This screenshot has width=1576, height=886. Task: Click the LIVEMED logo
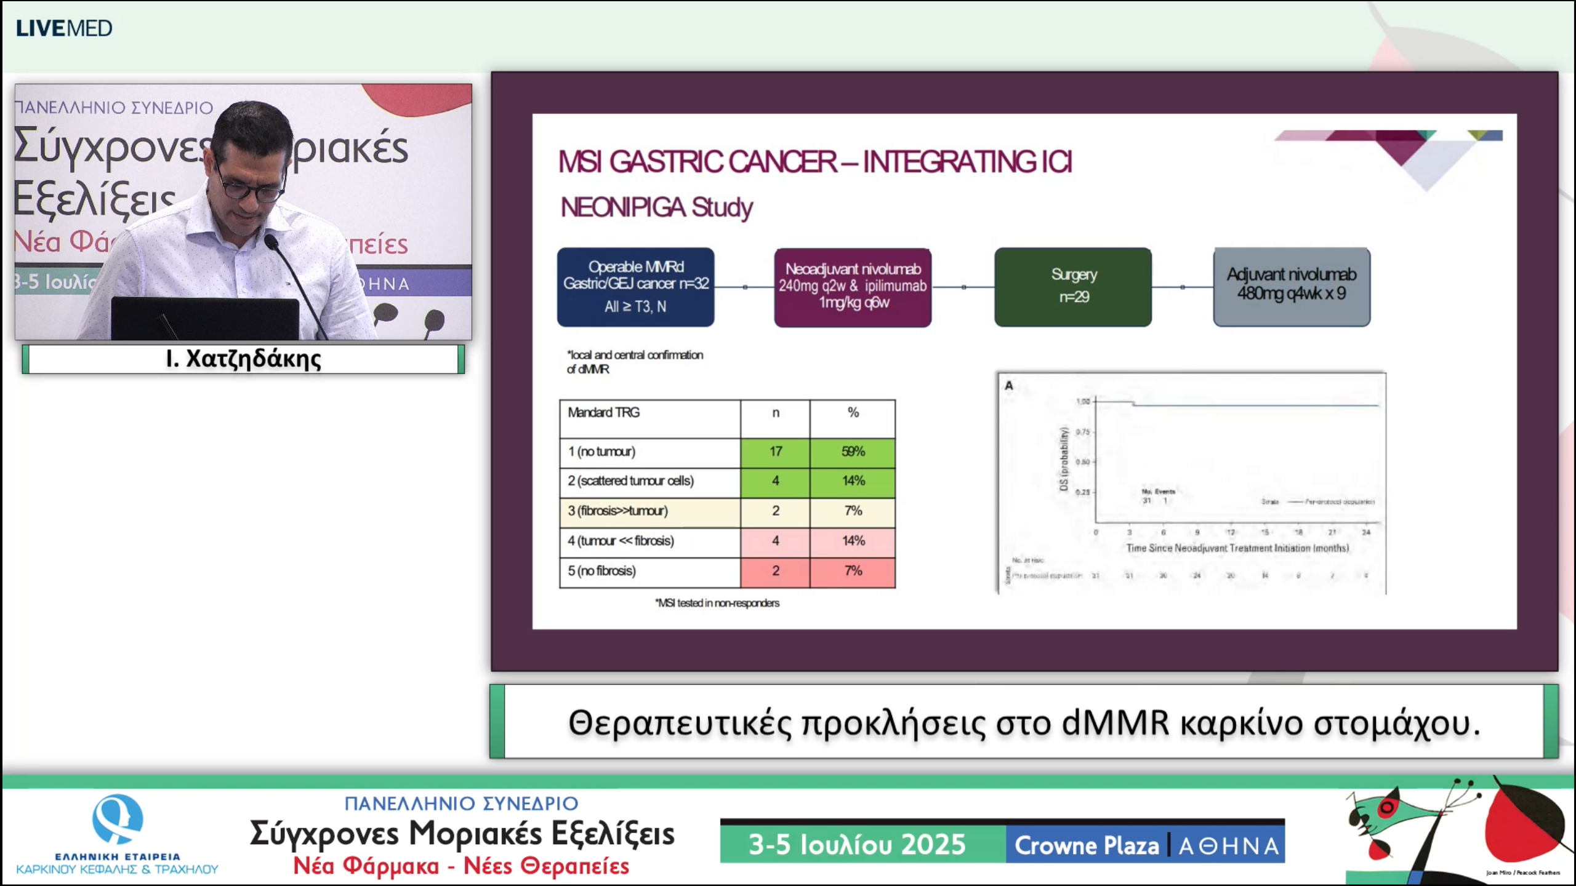[64, 28]
